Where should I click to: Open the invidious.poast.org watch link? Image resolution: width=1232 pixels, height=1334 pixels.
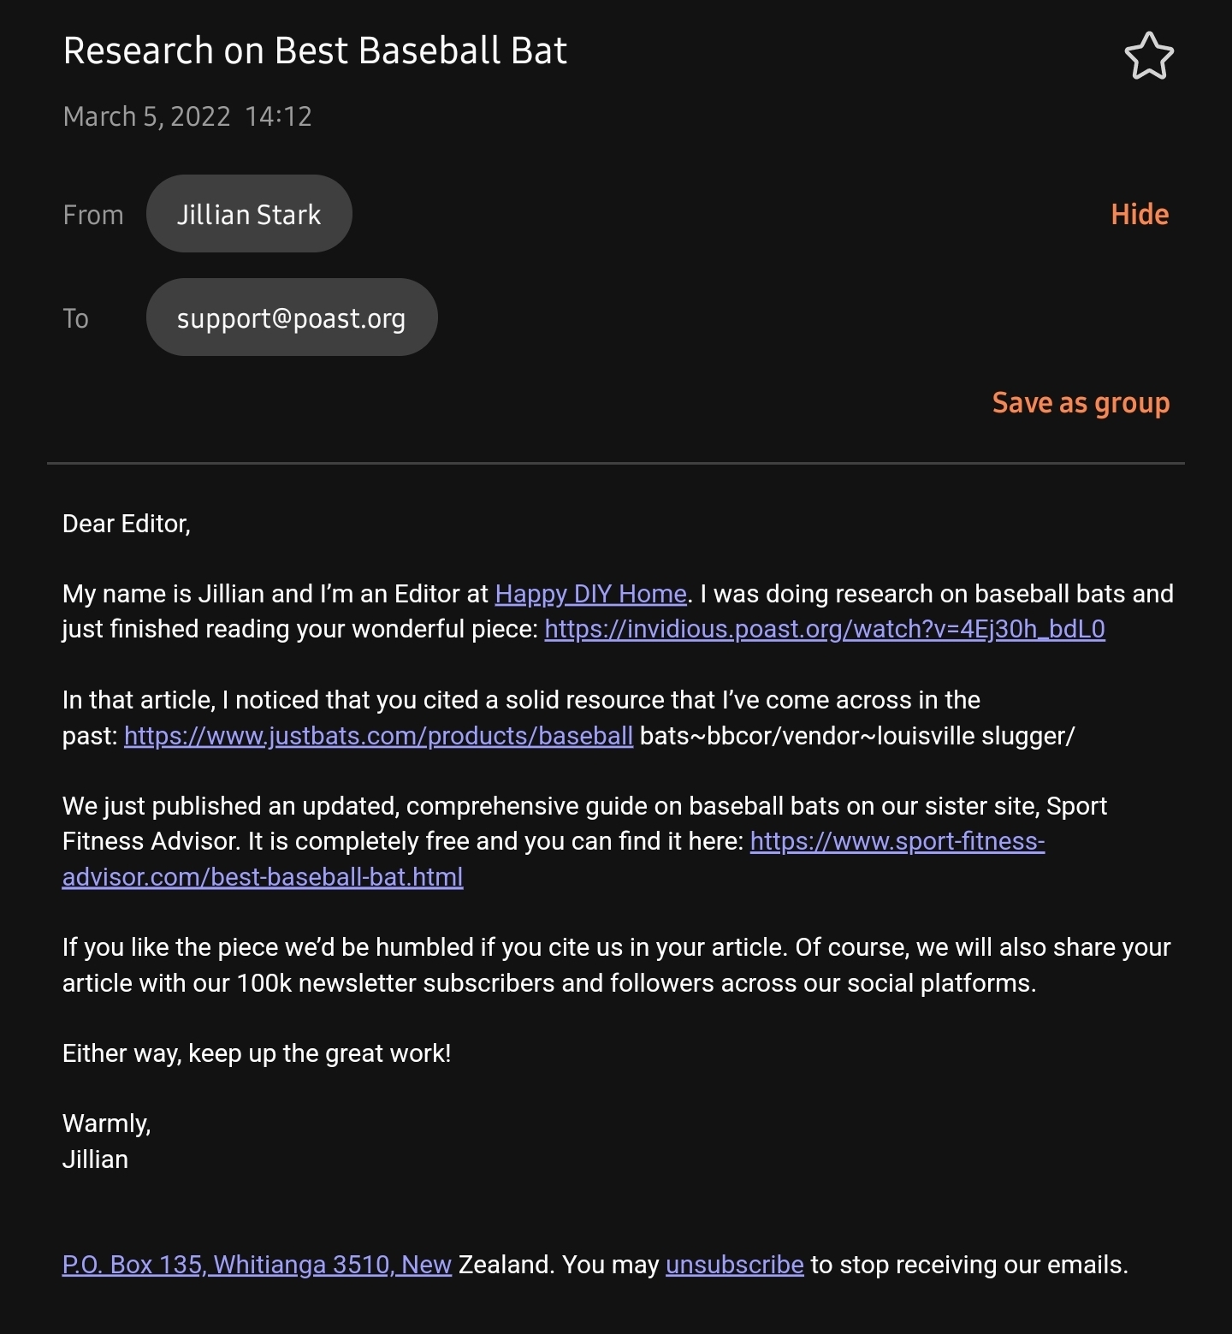824,630
